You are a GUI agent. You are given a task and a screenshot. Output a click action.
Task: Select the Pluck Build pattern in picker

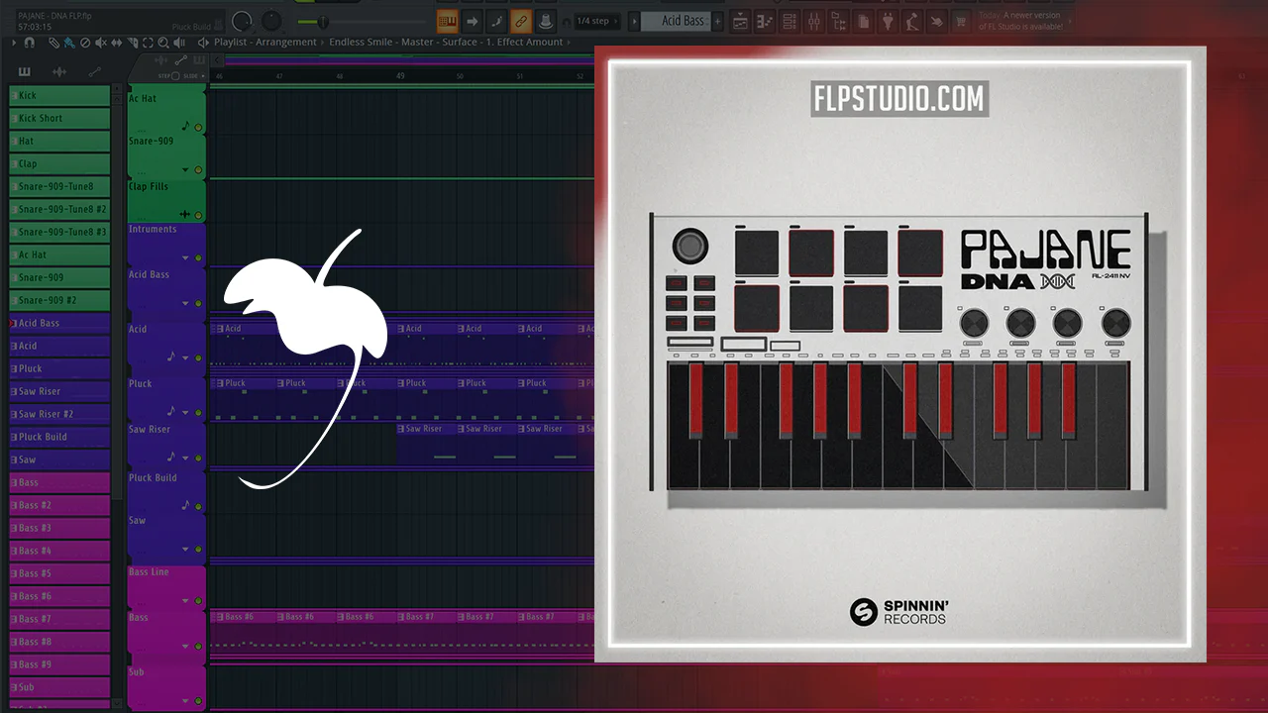pyautogui.click(x=59, y=438)
